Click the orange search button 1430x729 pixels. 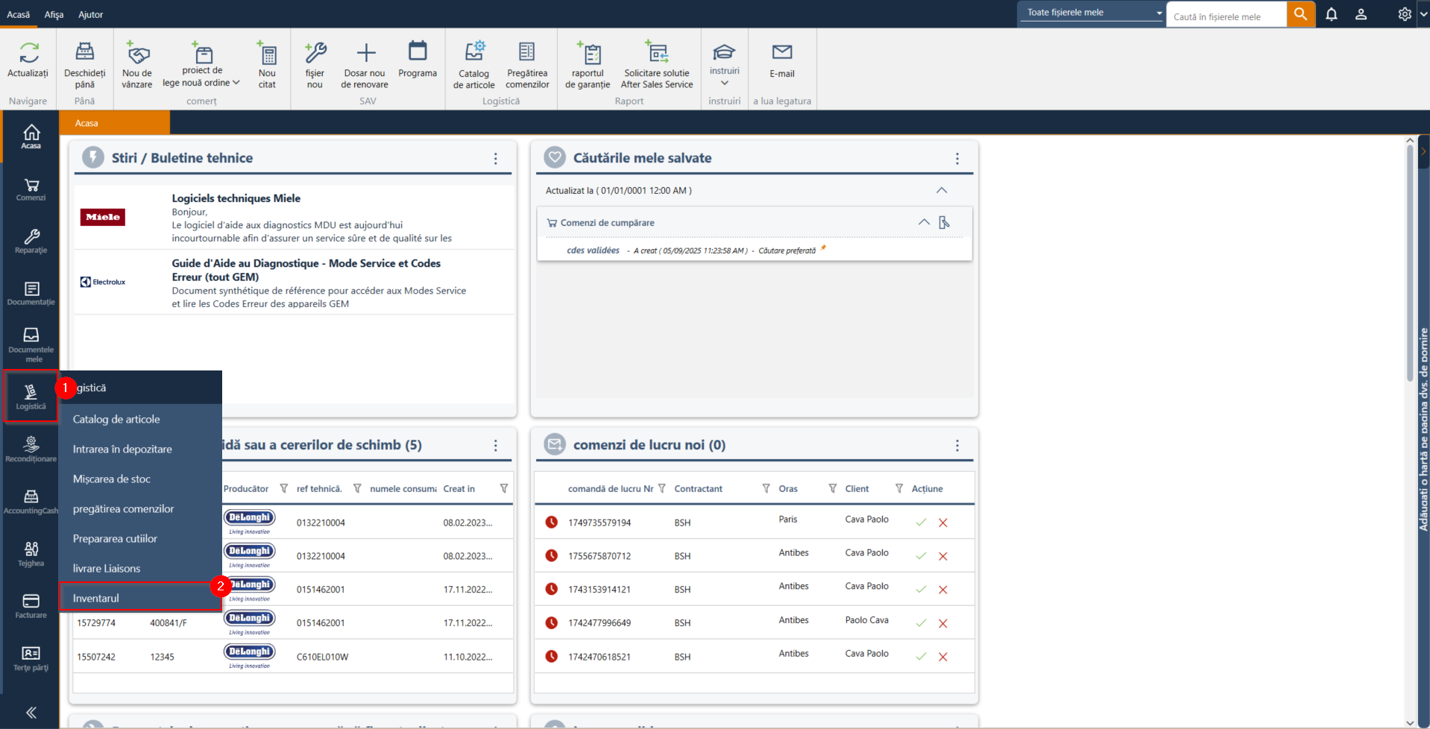point(1301,14)
